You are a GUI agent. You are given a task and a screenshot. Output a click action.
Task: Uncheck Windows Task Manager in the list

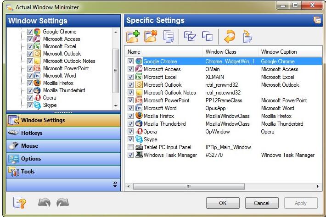tap(130, 155)
